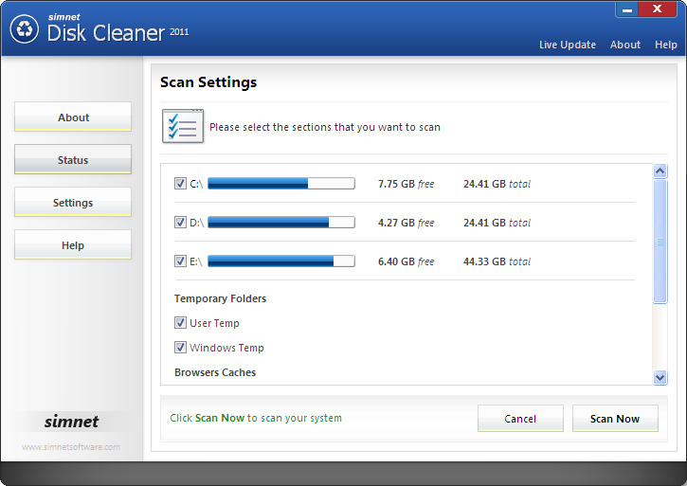This screenshot has width=687, height=486.
Task: Uncheck the C:\ drive checkbox
Action: (x=181, y=184)
